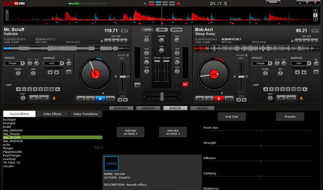Click the left deck loop IN button
323x190 pixels.
point(34,98)
